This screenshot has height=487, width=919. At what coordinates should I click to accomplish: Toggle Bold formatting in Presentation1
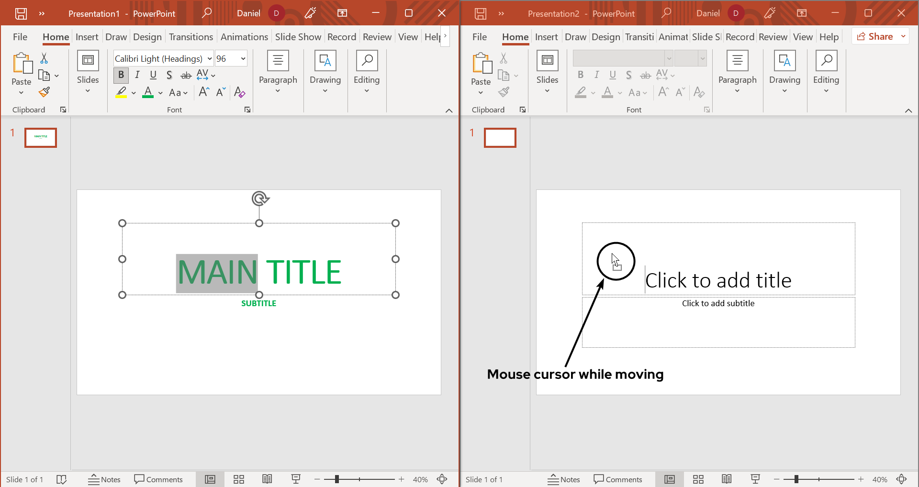(x=121, y=75)
